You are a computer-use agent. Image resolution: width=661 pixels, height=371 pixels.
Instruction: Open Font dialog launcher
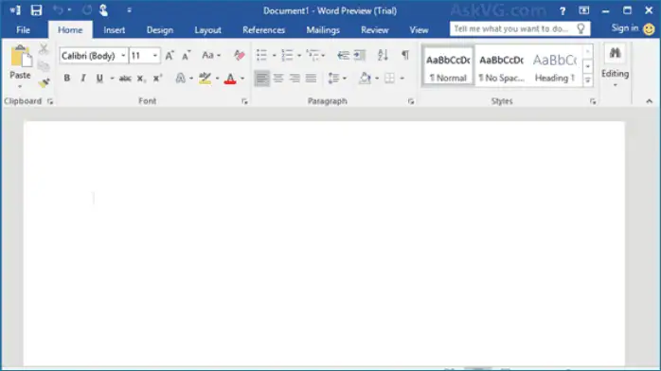[244, 101]
